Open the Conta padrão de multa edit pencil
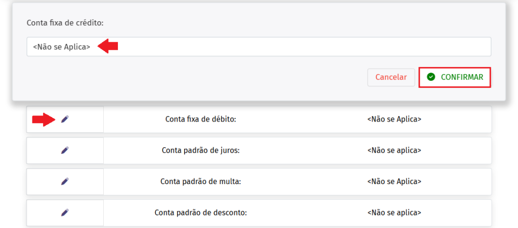 click(x=65, y=181)
